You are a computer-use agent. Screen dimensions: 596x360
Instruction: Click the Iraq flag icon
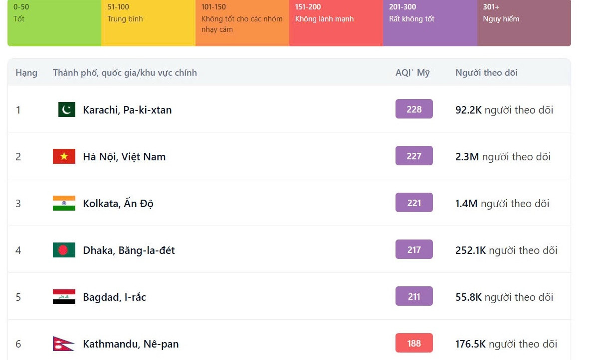64,297
